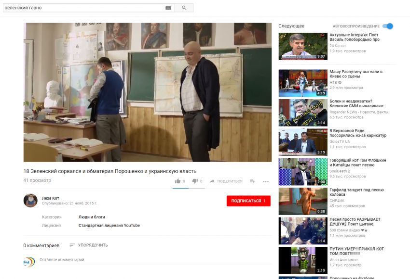Click the main video player
Screen dimensions: 410x279
point(148,92)
